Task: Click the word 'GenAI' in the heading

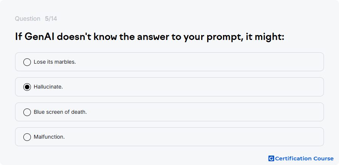Action: pos(39,37)
